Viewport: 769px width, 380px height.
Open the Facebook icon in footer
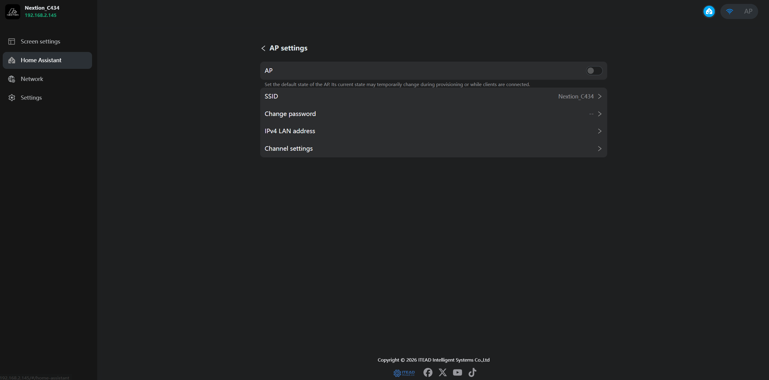428,372
